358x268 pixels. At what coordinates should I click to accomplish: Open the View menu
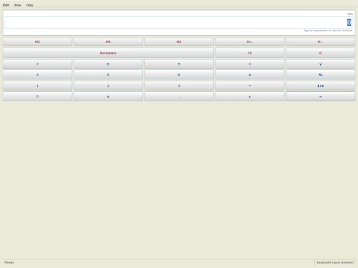(18, 5)
